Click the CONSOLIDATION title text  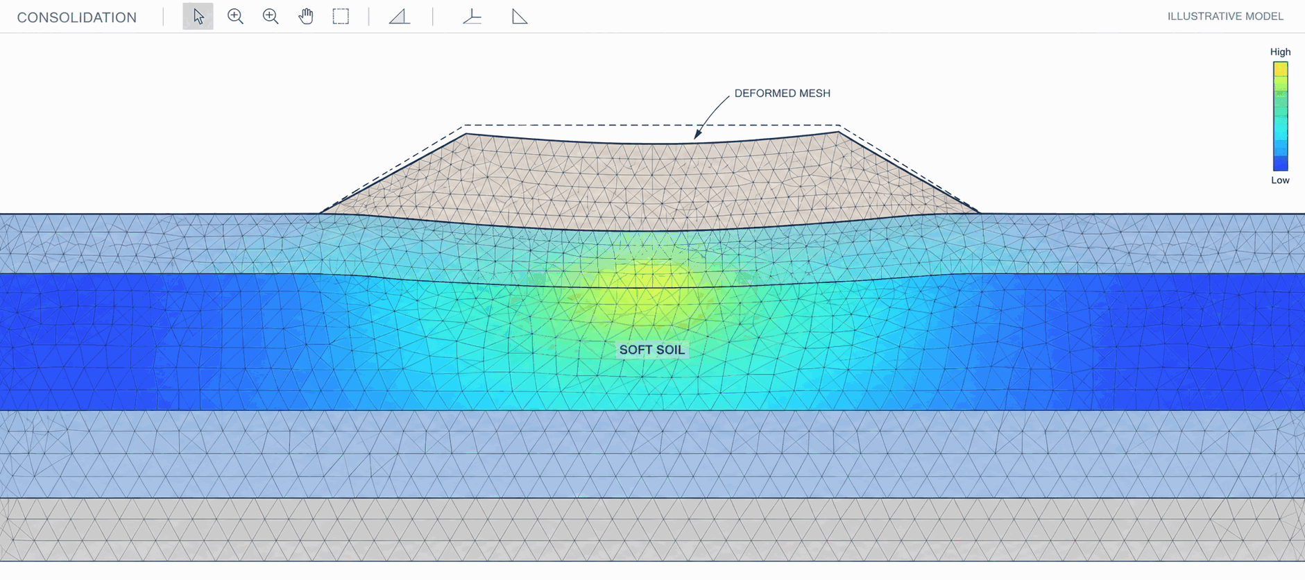(x=77, y=17)
